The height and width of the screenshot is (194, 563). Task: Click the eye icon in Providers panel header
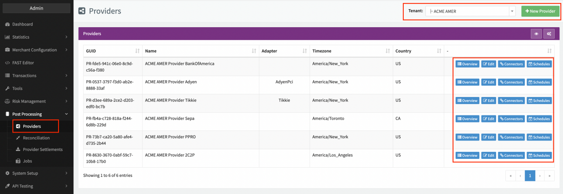pos(536,34)
